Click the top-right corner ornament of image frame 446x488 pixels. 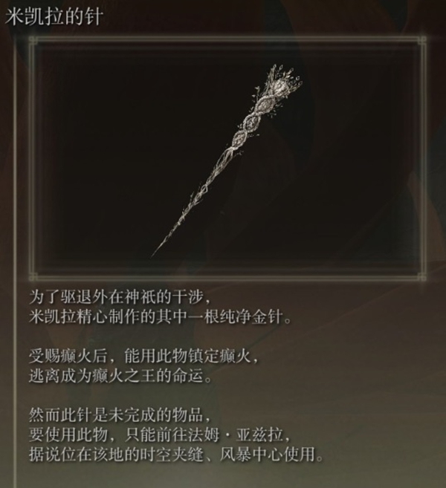click(x=422, y=40)
